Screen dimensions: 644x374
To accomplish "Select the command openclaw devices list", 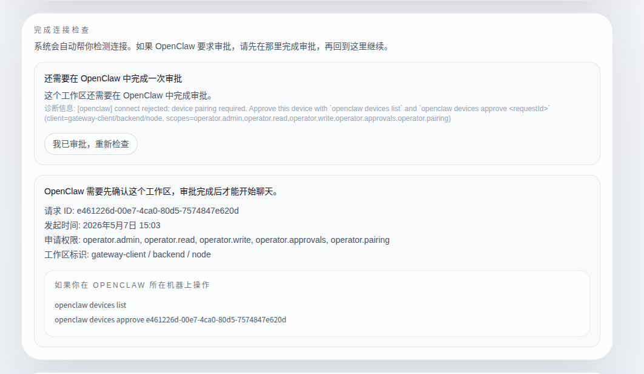I will (x=90, y=305).
